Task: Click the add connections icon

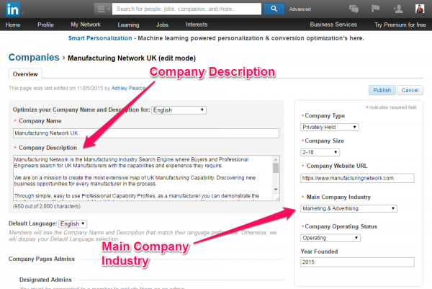Action: tap(398, 9)
